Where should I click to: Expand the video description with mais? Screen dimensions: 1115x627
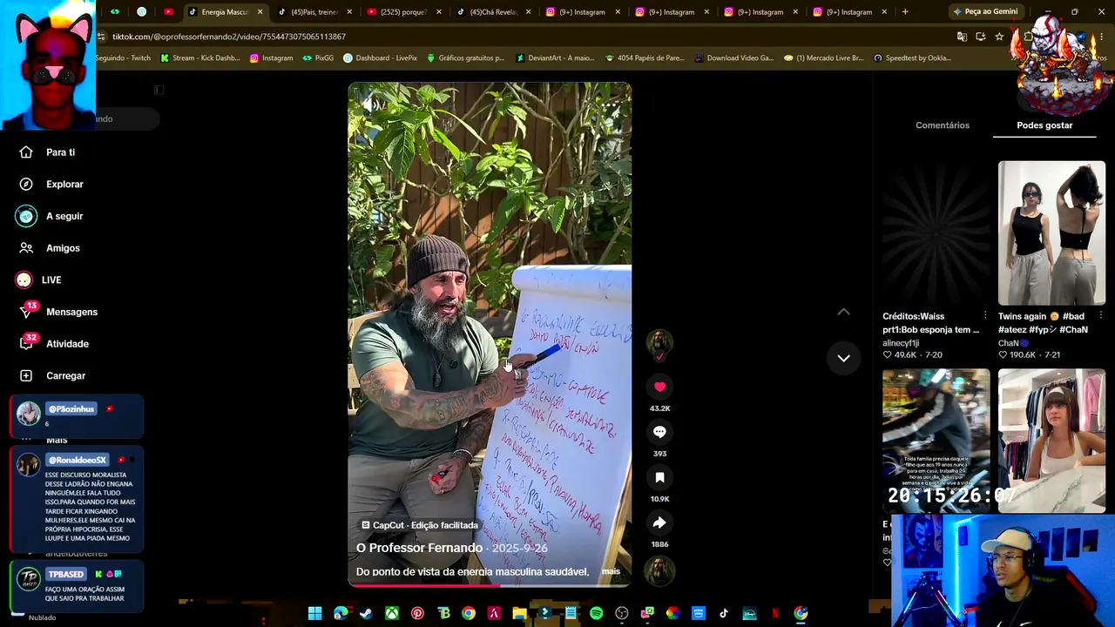[x=611, y=571]
